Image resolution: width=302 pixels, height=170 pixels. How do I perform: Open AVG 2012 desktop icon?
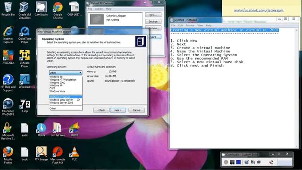[x=8, y=58]
